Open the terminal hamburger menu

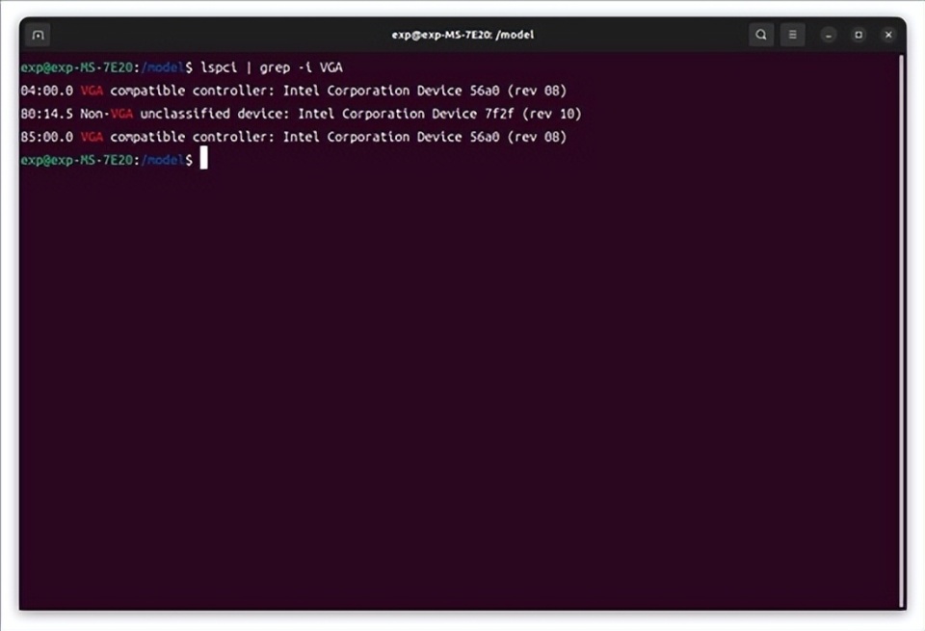(x=792, y=35)
